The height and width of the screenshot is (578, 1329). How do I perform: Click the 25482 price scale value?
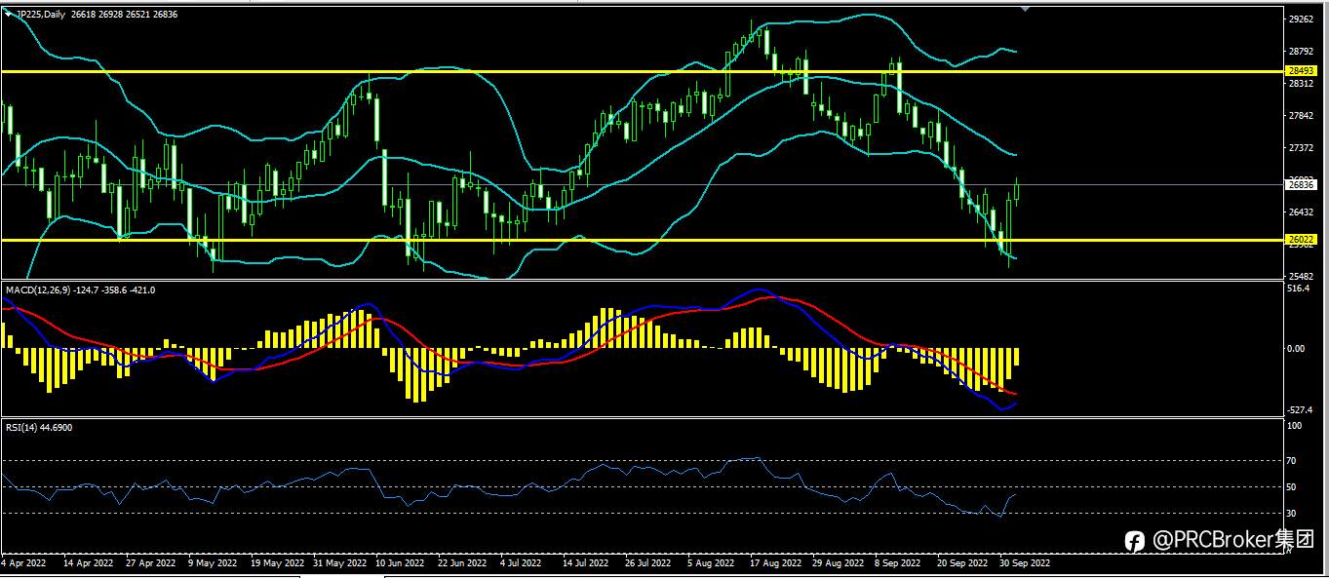1301,276
